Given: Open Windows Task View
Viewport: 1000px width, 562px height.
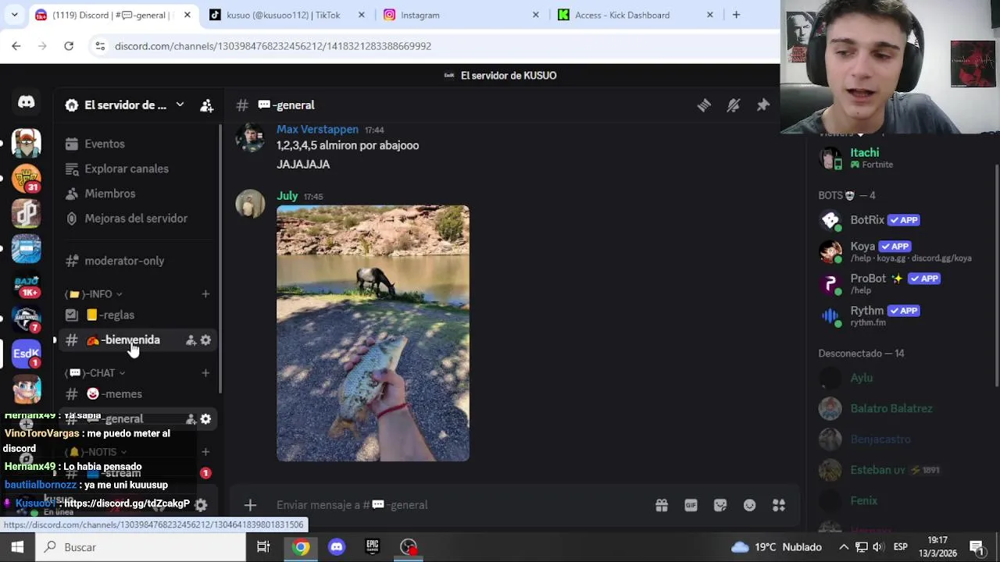Looking at the screenshot, I should 263,547.
